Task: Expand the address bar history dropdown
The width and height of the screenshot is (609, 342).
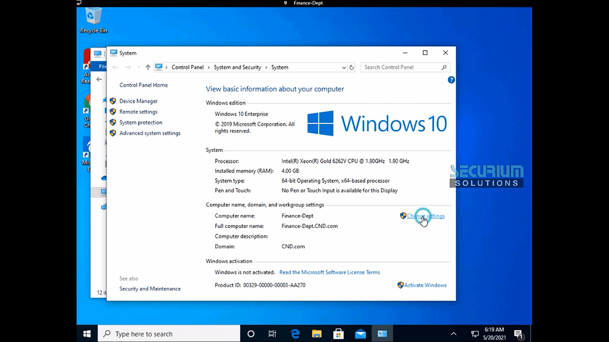Action: [x=344, y=68]
